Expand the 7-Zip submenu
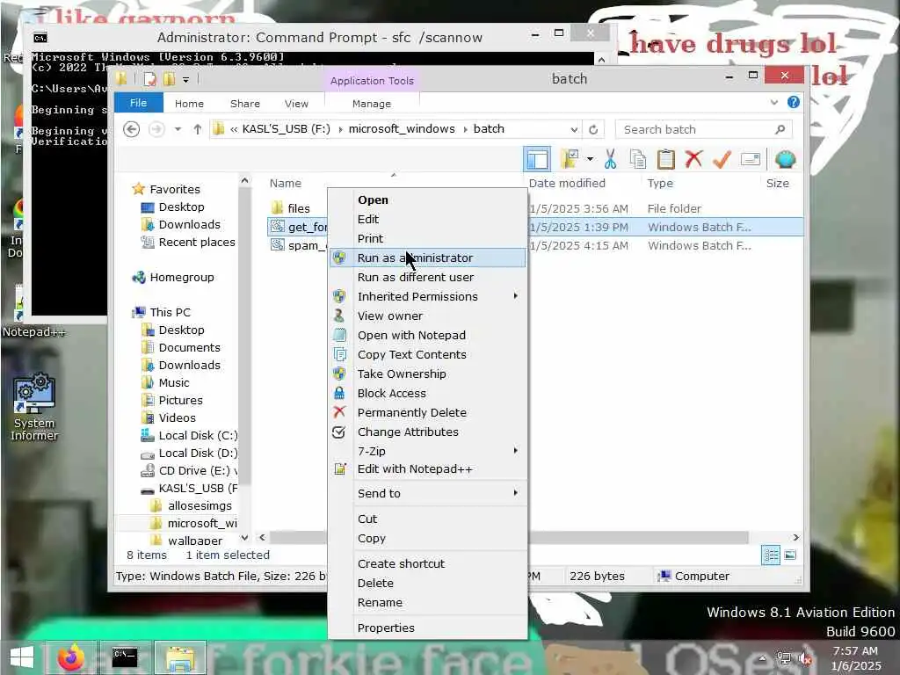 [x=427, y=451]
